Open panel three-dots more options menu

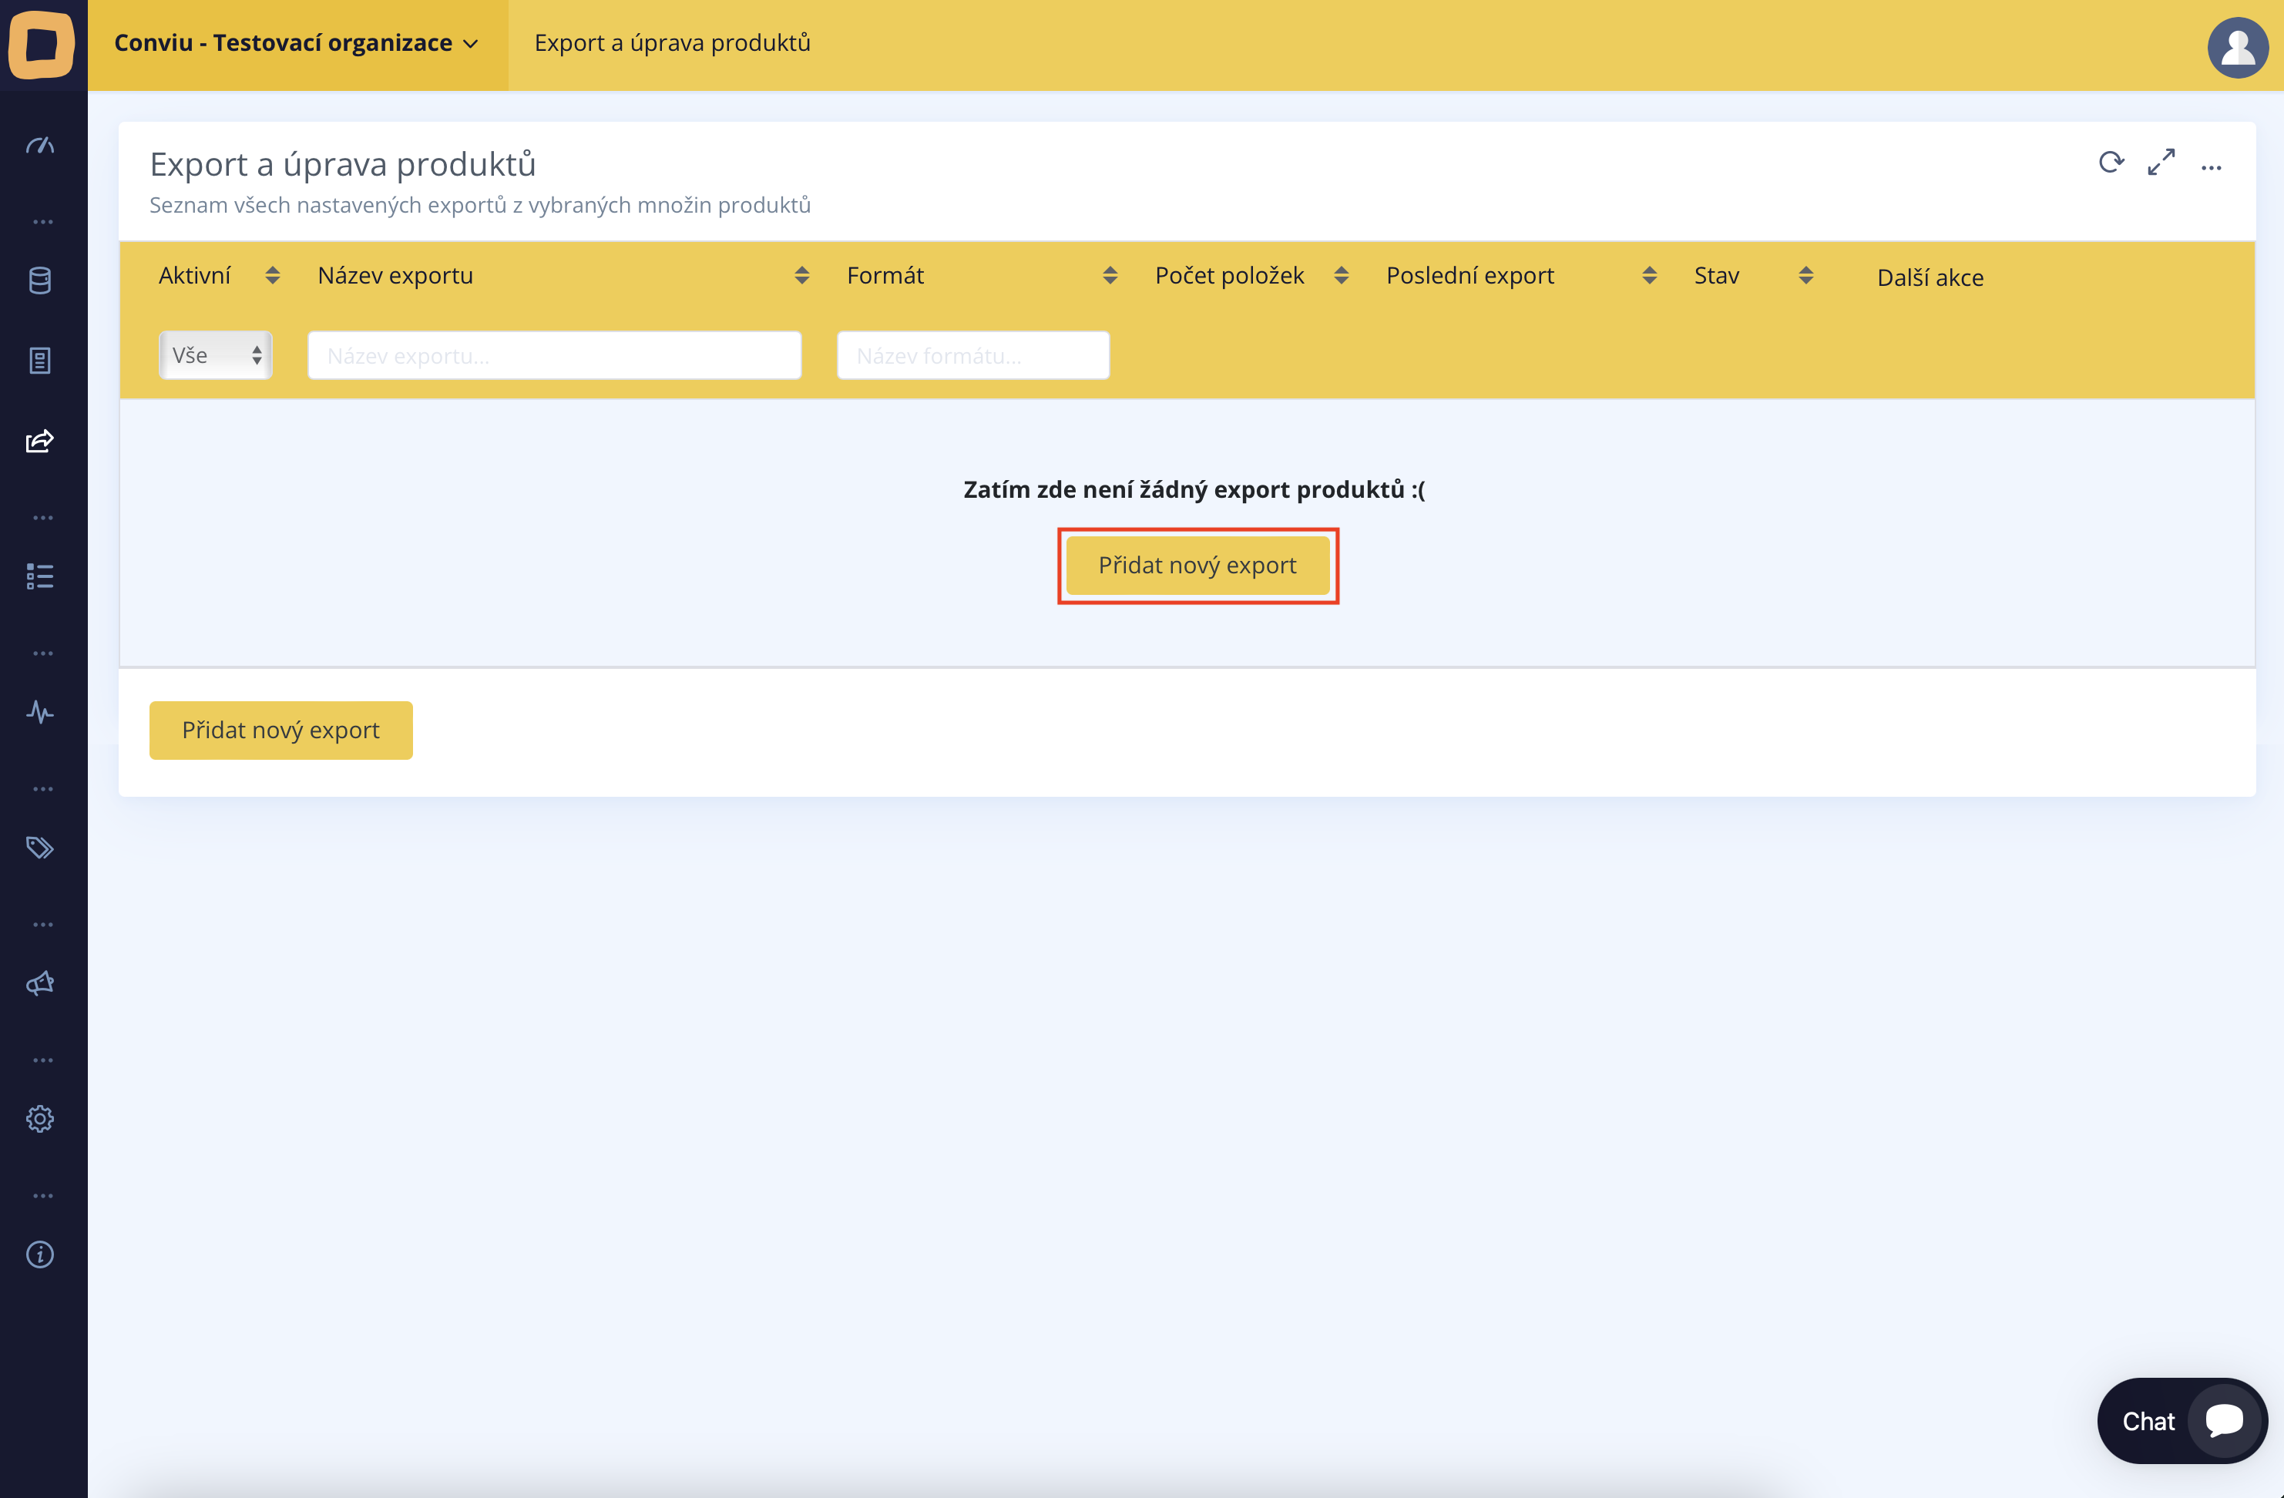pos(2212,168)
